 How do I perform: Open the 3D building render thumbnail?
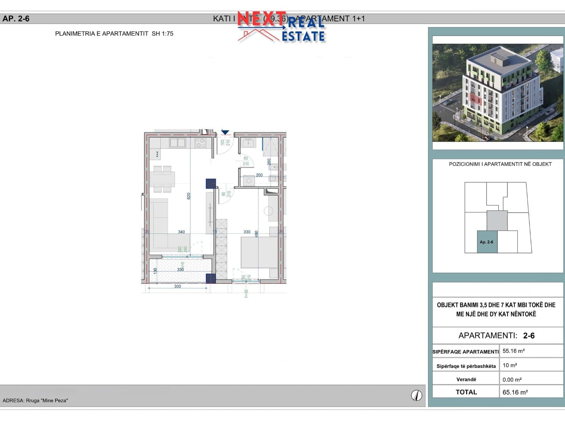pyautogui.click(x=498, y=93)
